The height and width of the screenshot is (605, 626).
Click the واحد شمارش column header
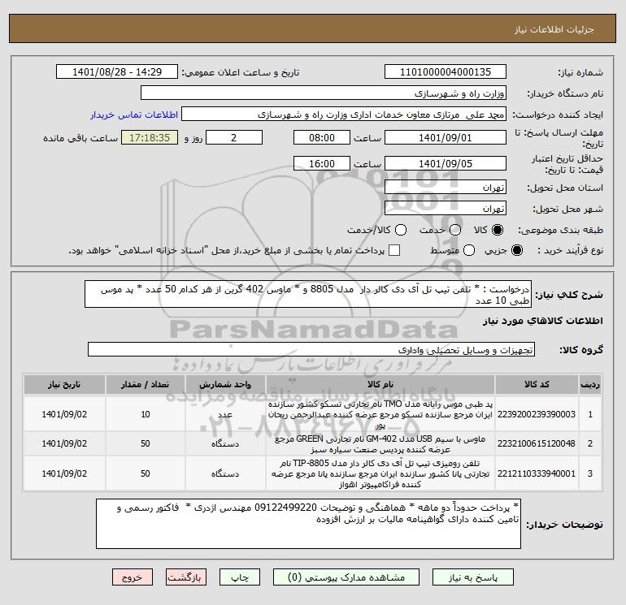[225, 384]
